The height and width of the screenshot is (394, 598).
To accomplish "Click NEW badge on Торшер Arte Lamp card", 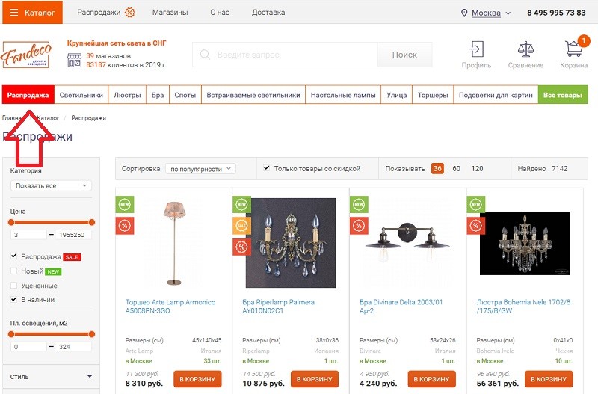I will pyautogui.click(x=125, y=204).
